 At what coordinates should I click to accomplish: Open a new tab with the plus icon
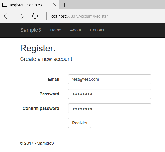click(x=64, y=5)
